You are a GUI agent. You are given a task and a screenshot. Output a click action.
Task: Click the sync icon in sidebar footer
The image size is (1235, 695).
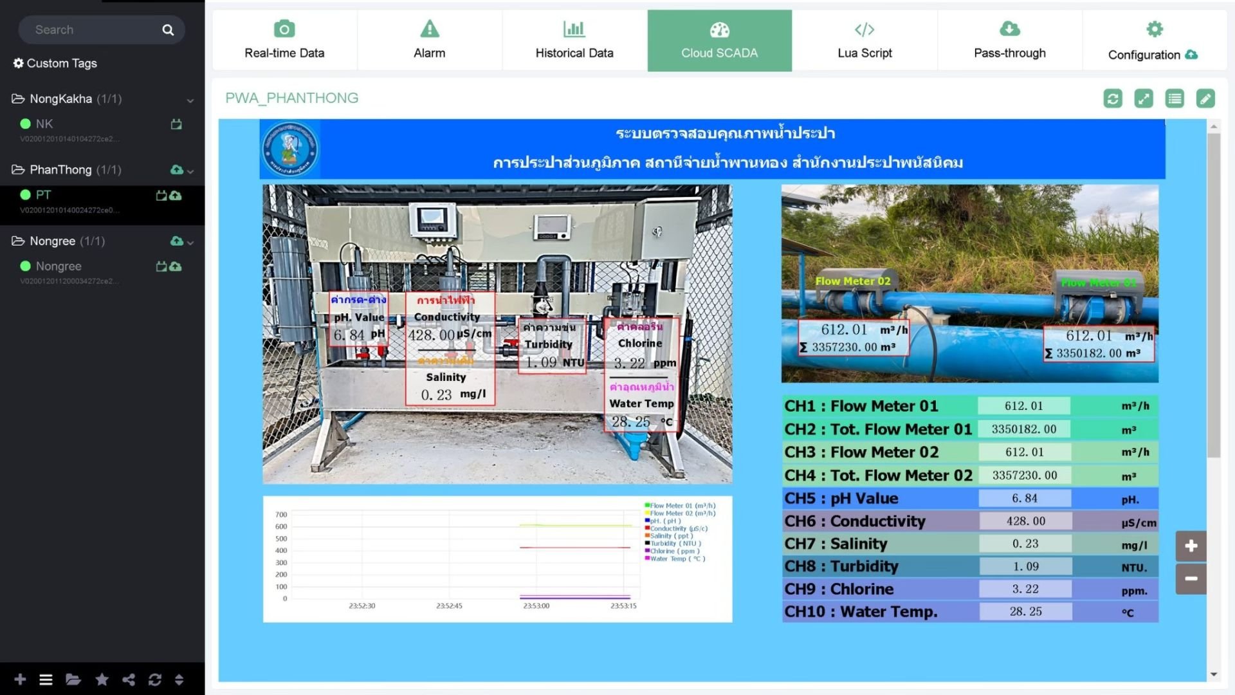(x=155, y=680)
